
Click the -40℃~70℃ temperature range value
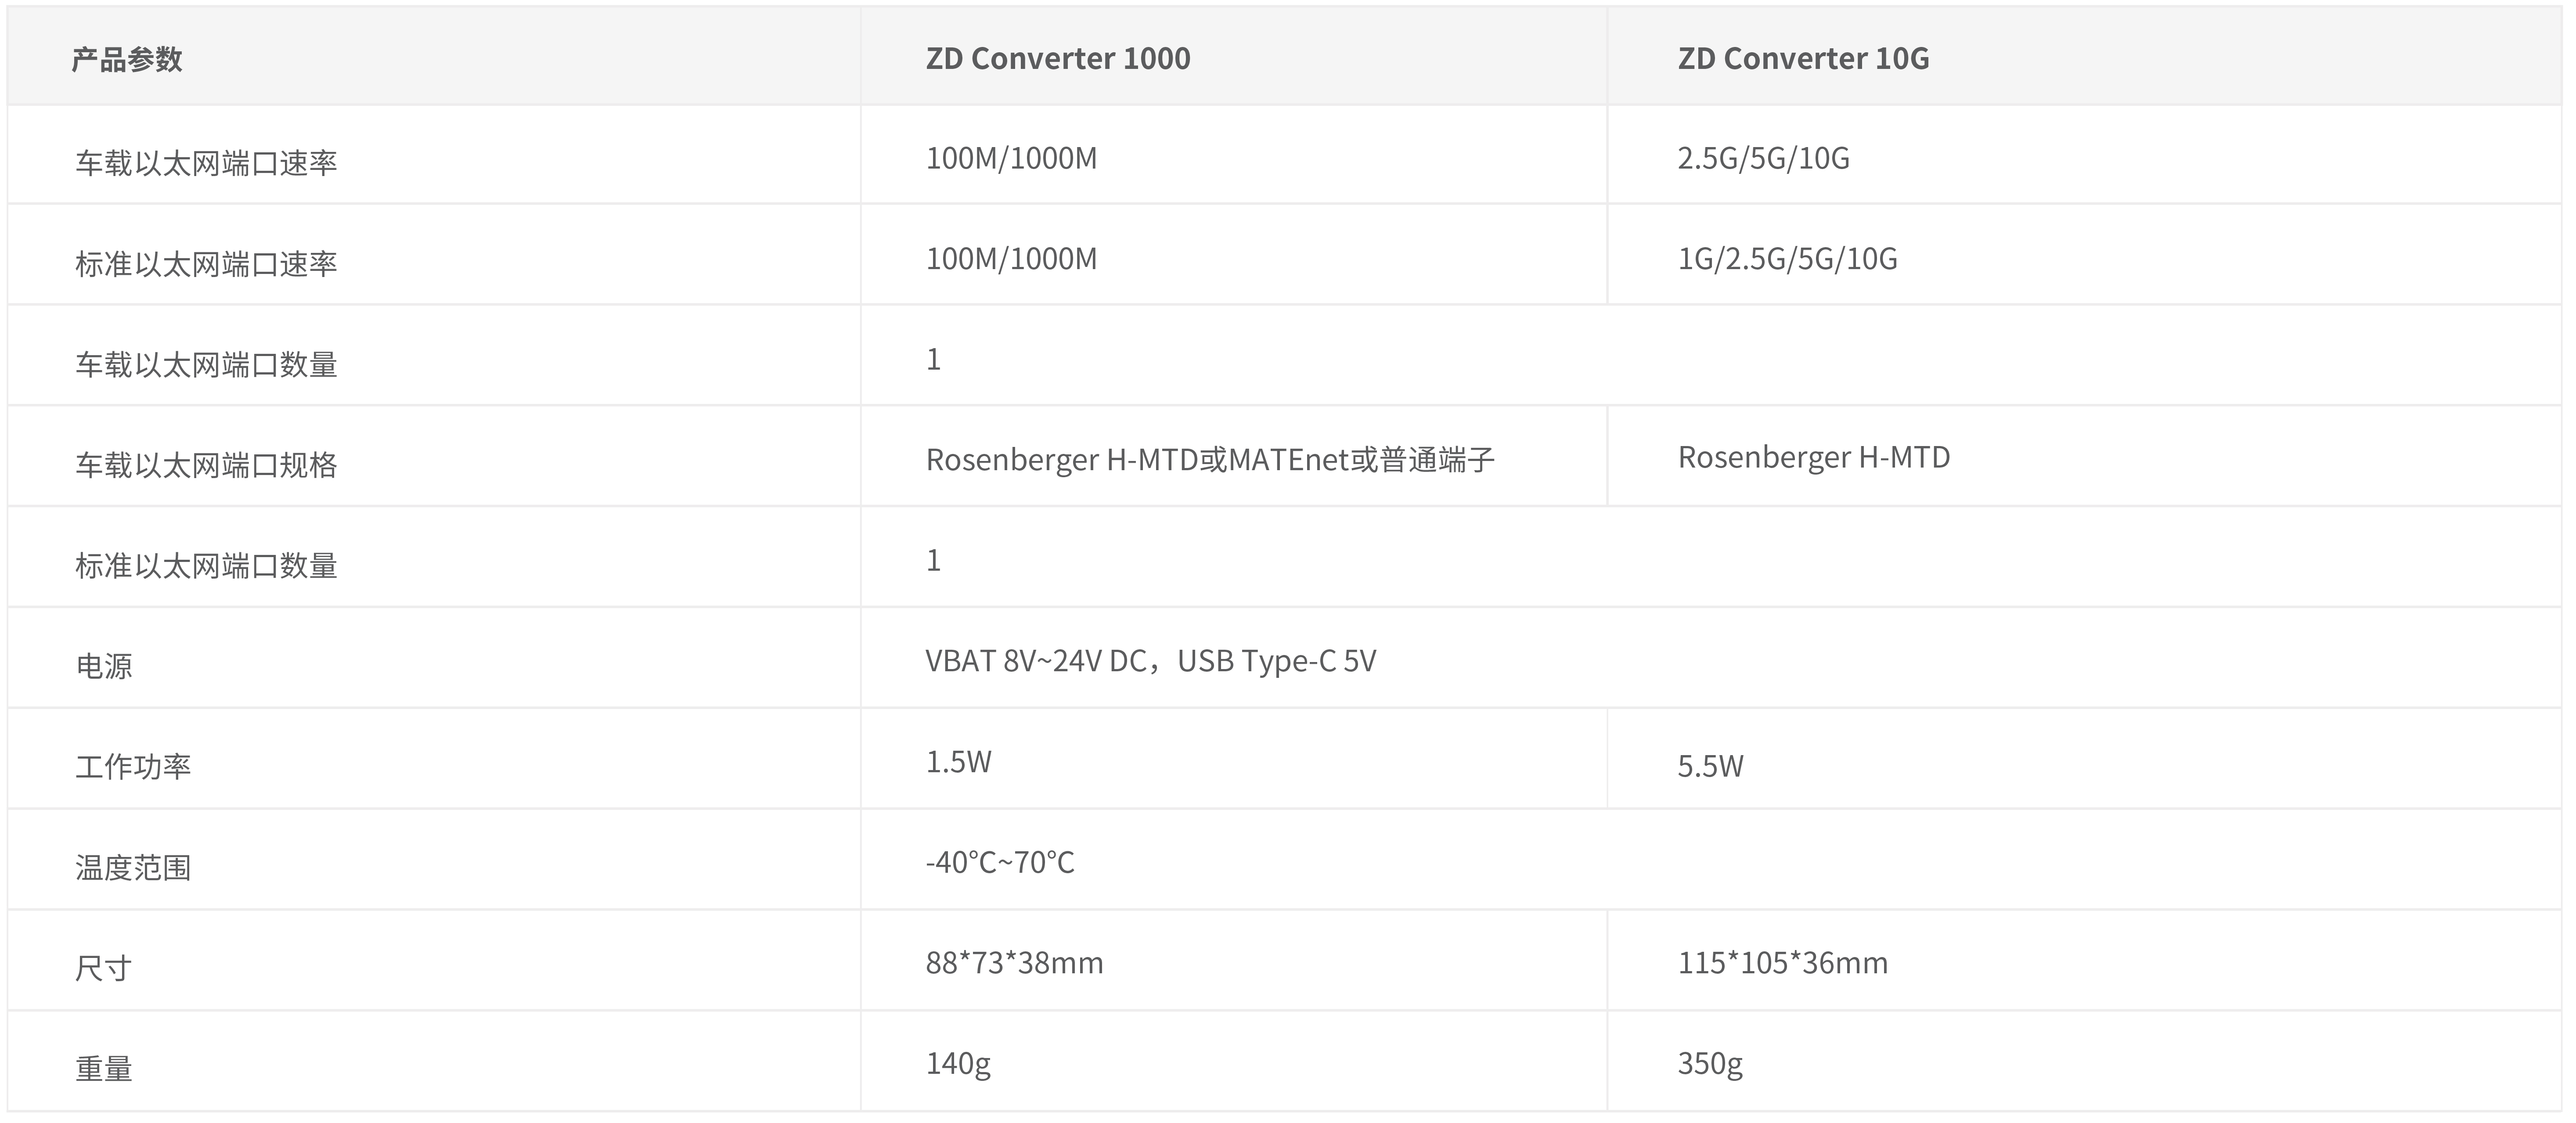tap(1000, 862)
